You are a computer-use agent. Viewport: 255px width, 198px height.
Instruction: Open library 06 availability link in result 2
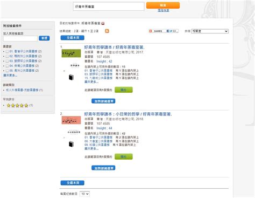coord(98,141)
